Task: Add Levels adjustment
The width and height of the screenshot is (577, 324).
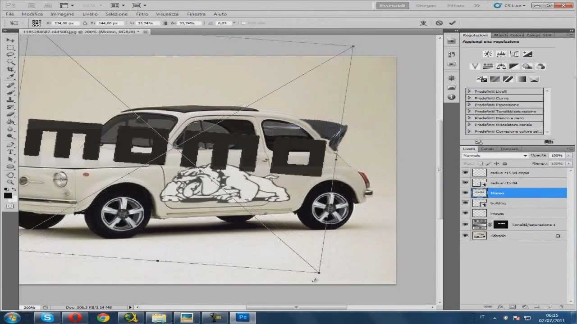Action: click(501, 54)
